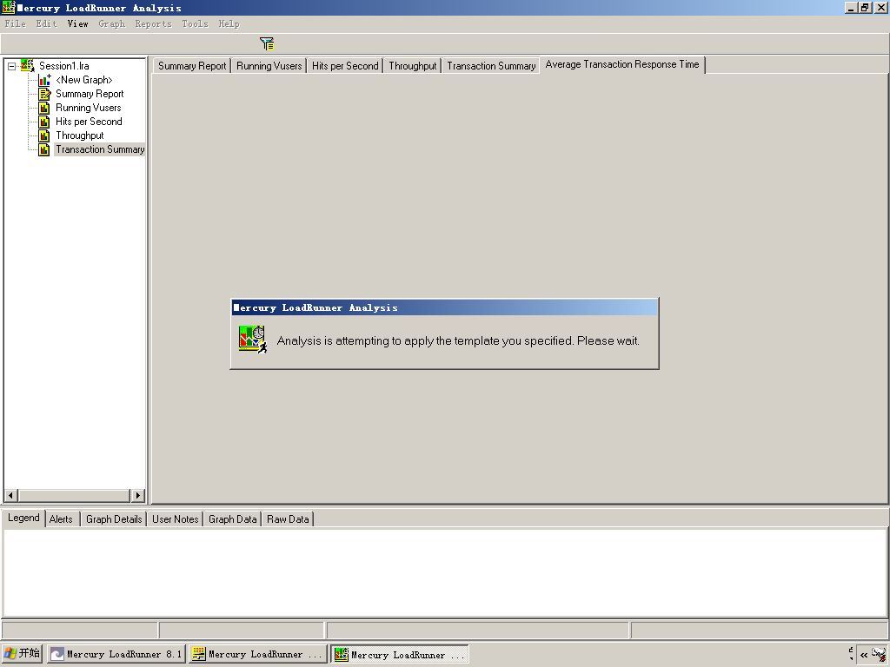The height and width of the screenshot is (667, 890).
Task: Click the tree panel horizontal scrollbar track
Action: [75, 495]
